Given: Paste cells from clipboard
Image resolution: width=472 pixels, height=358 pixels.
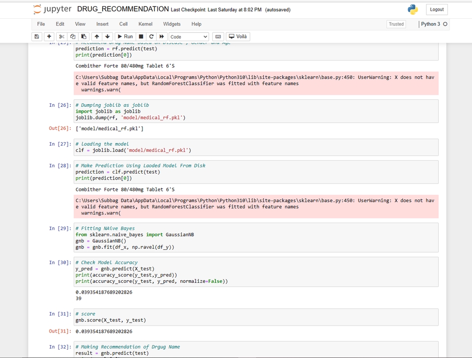Looking at the screenshot, I should (83, 36).
